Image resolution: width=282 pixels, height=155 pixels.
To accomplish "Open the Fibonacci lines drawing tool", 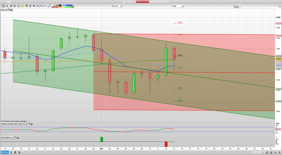I will pos(15,6).
